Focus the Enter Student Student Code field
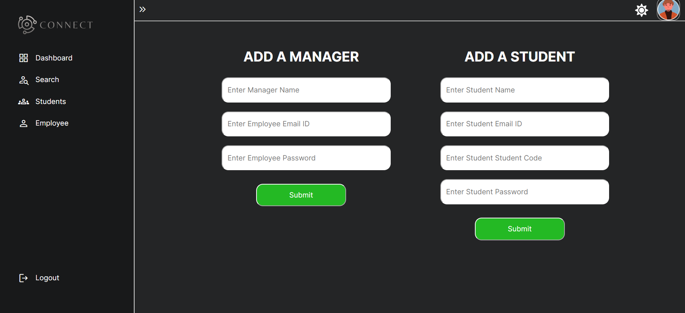685x313 pixels. tap(525, 158)
